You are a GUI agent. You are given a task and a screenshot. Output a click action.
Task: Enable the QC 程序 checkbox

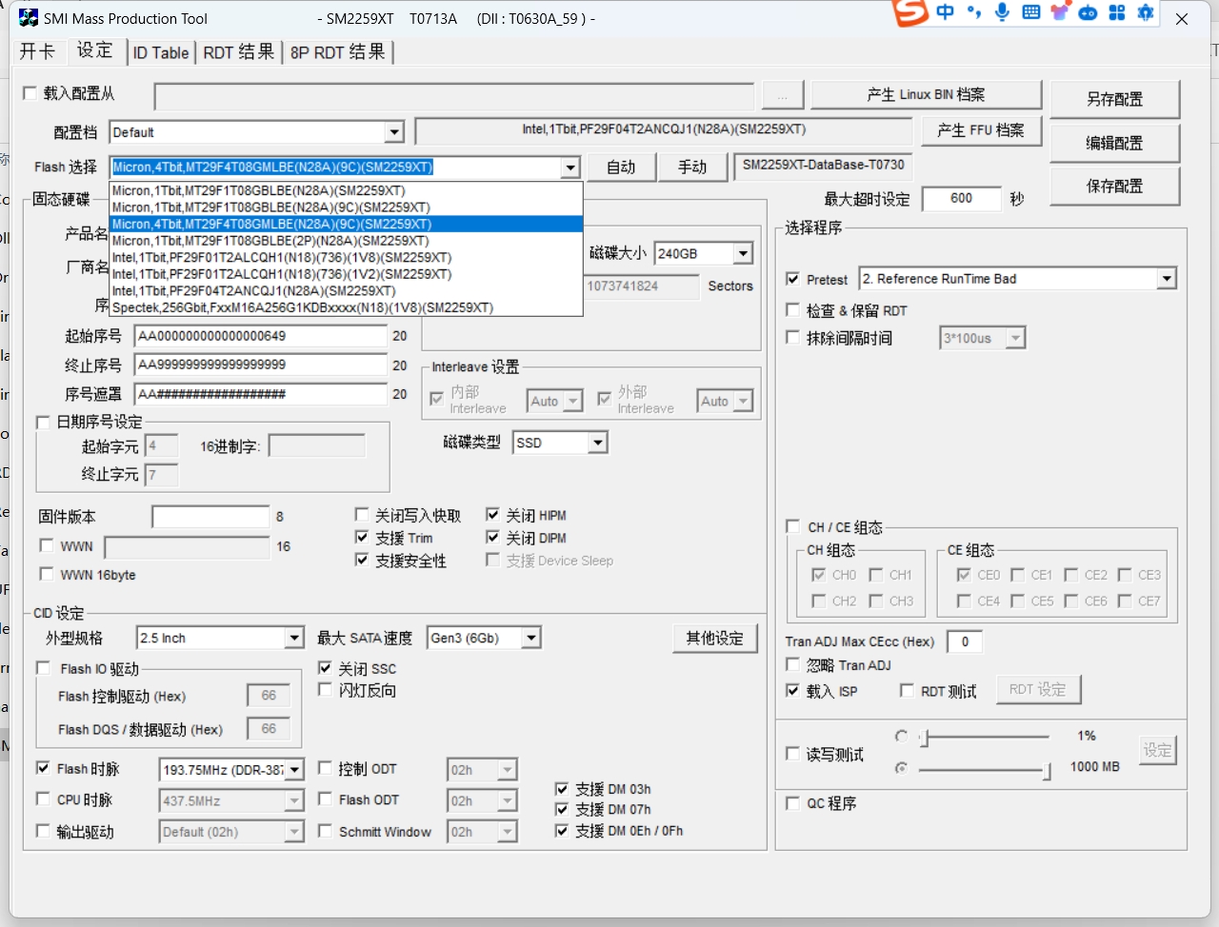[x=793, y=803]
